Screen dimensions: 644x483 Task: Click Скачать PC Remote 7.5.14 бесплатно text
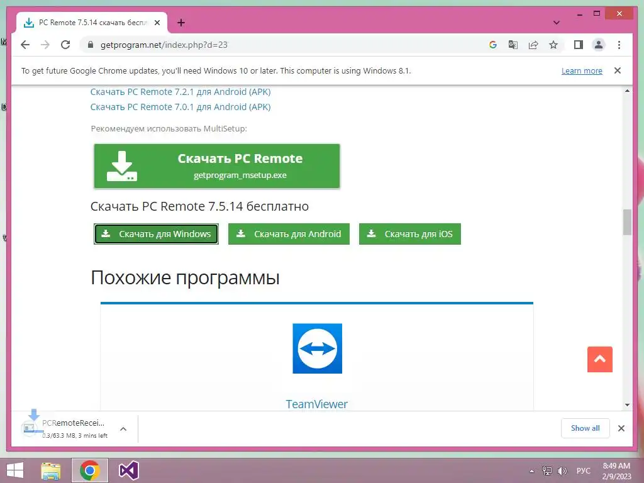point(199,206)
